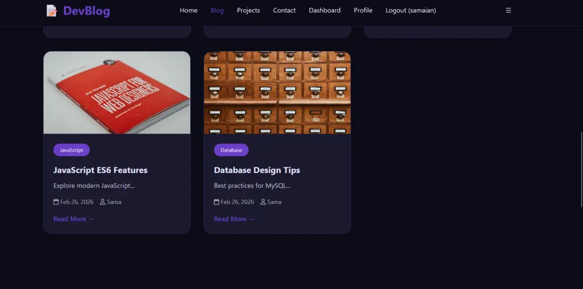The image size is (583, 289).
Task: Click author name Sama on Database card
Action: 275,202
